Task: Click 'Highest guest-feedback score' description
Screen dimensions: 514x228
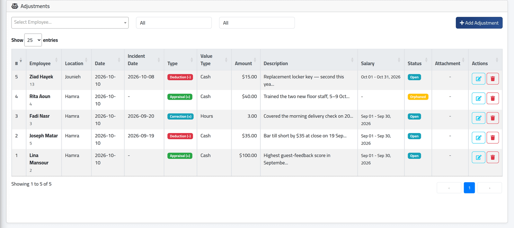Action: point(297,159)
